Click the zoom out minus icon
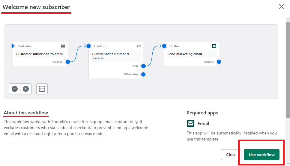The width and height of the screenshot is (290, 166). point(15,89)
